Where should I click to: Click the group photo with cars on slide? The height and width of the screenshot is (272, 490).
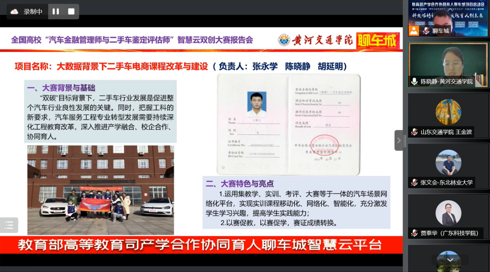coord(100,190)
